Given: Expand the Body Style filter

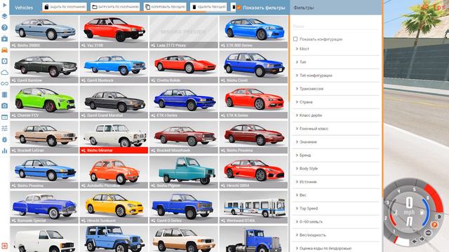Looking at the screenshot, I should [335, 169].
